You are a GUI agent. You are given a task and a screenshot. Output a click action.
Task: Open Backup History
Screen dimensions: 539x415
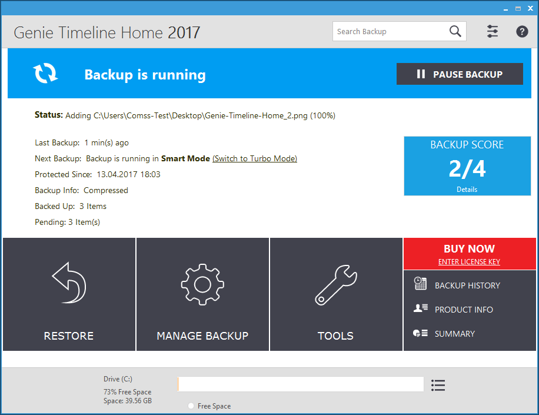pyautogui.click(x=467, y=285)
